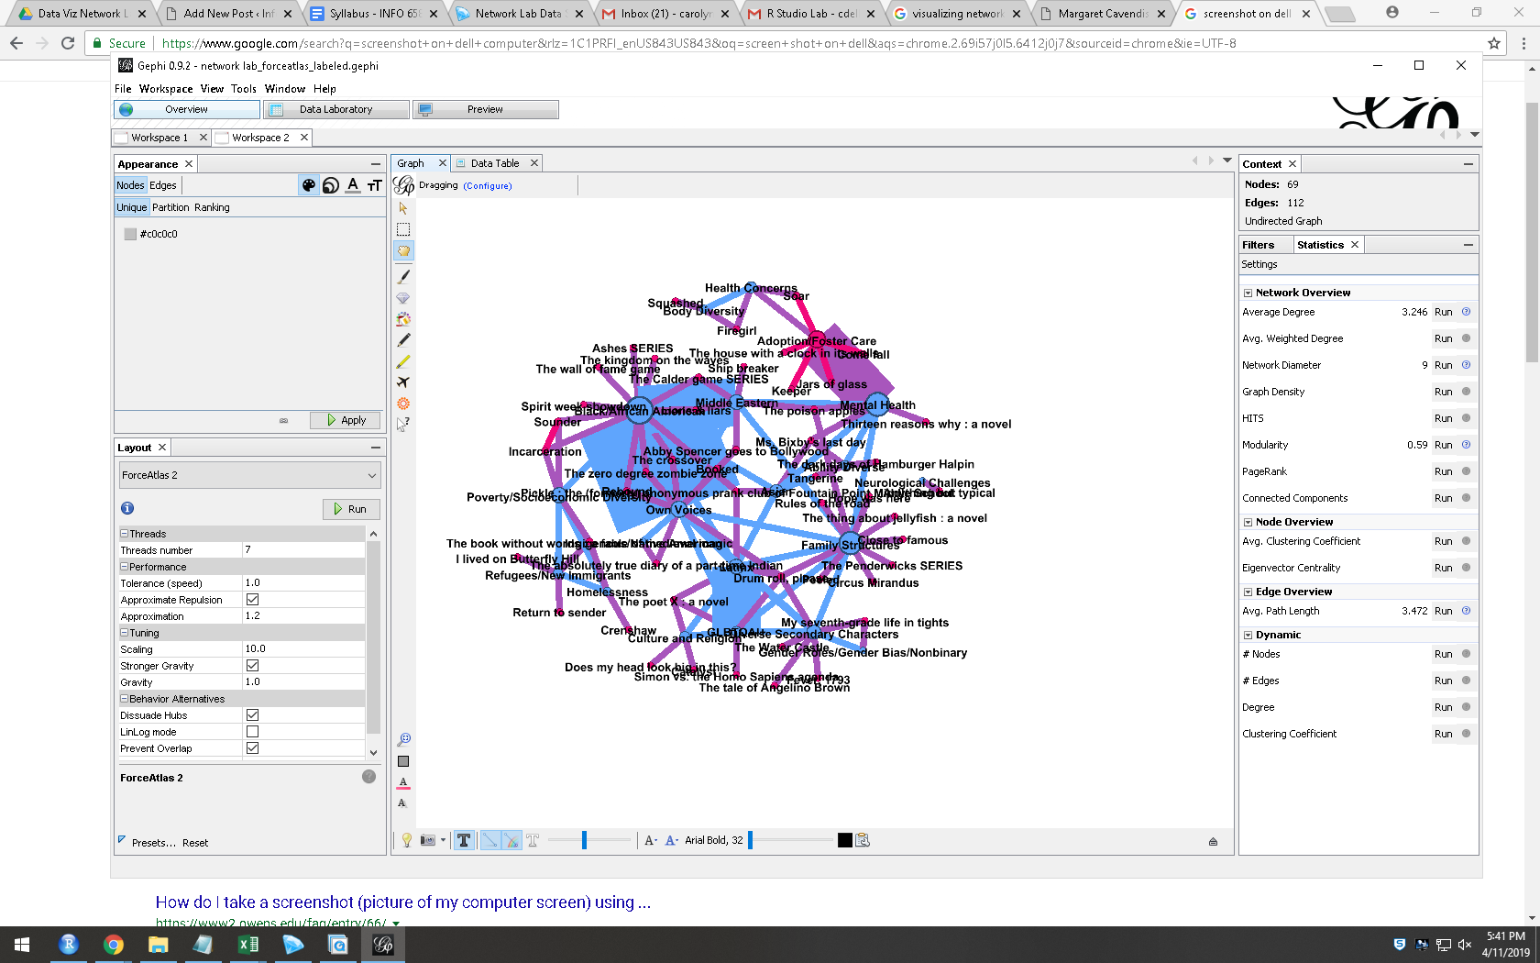Take screenshot with the camera icon
Screen dimensions: 1540x963
[x=427, y=840]
